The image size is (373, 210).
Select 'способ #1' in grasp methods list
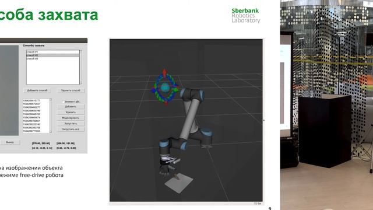[x=52, y=52]
